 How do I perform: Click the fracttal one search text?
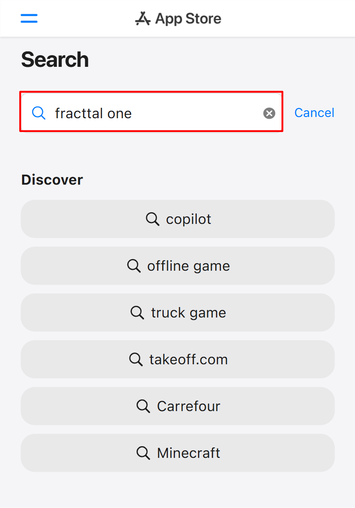point(94,112)
